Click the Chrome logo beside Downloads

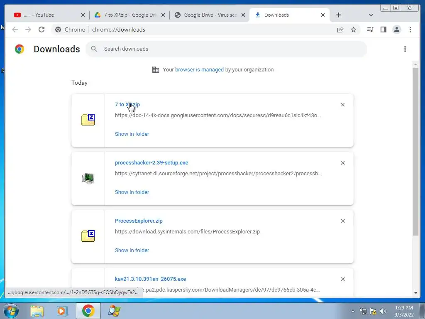tap(20, 49)
